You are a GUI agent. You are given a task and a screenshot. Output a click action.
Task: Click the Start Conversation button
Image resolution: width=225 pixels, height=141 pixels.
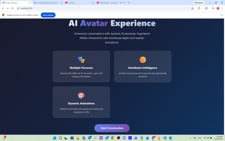tap(112, 128)
